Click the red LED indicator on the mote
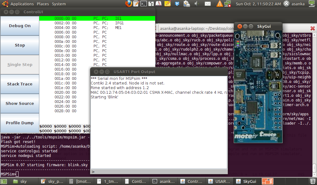The width and height of the screenshot is (317, 185). coord(238,42)
